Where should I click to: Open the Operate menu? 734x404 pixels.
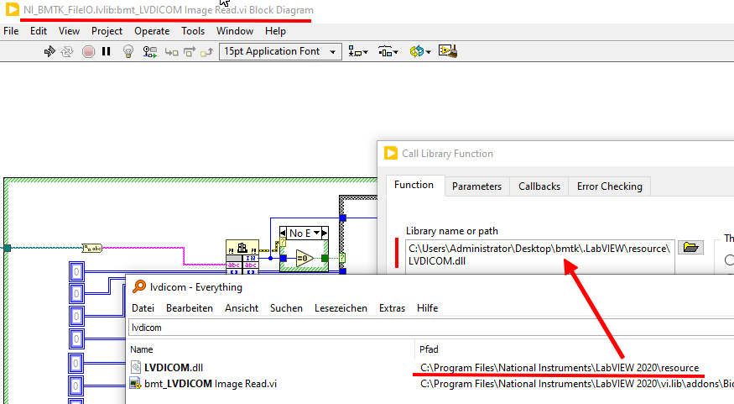click(x=152, y=31)
